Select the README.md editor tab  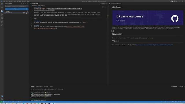coord(35,3)
